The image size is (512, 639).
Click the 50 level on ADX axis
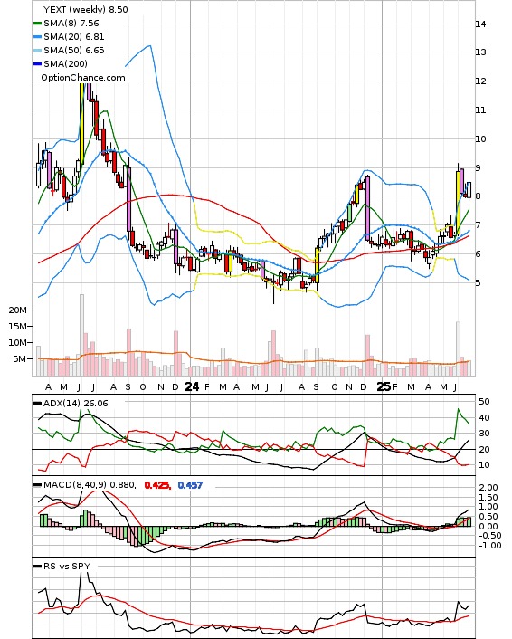(484, 402)
